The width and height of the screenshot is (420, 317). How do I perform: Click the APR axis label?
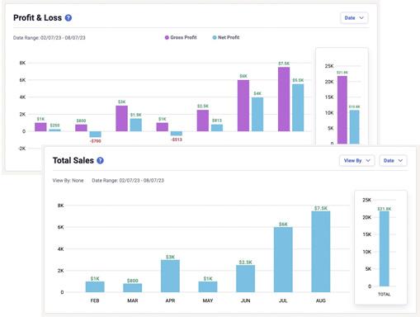pos(170,300)
